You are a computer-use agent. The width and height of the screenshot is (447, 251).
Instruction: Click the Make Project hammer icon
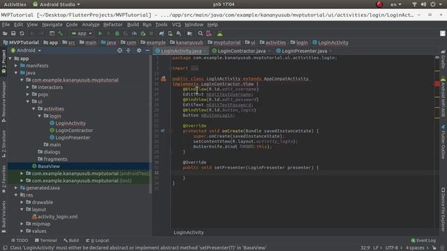click(61, 33)
